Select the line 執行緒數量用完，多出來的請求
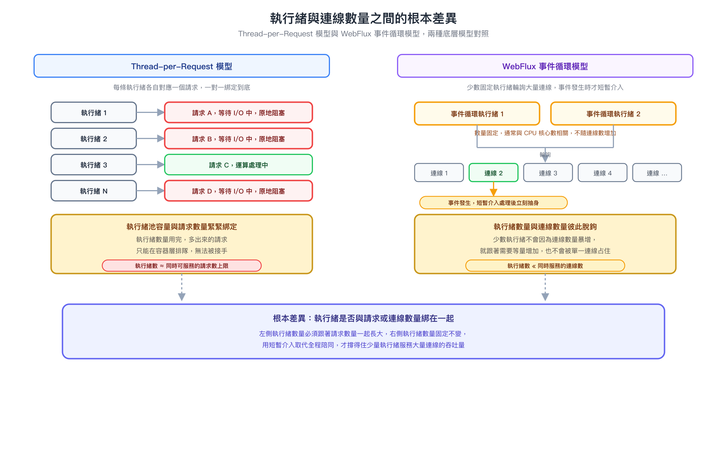727x454 pixels. point(181,239)
